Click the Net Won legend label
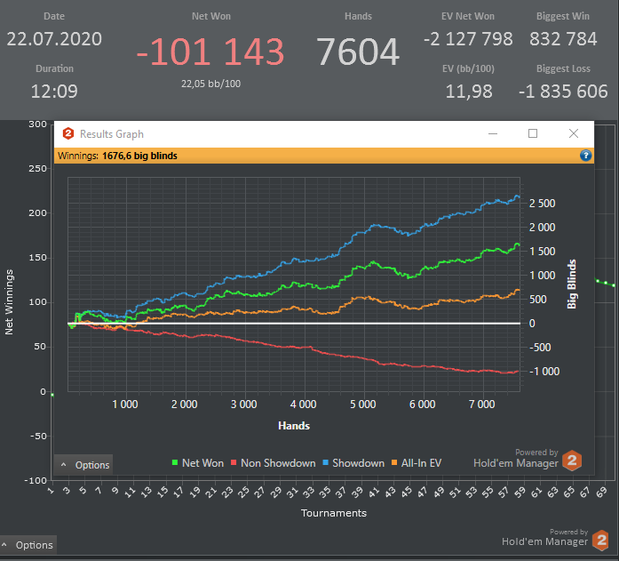This screenshot has height=561, width=619. [202, 463]
